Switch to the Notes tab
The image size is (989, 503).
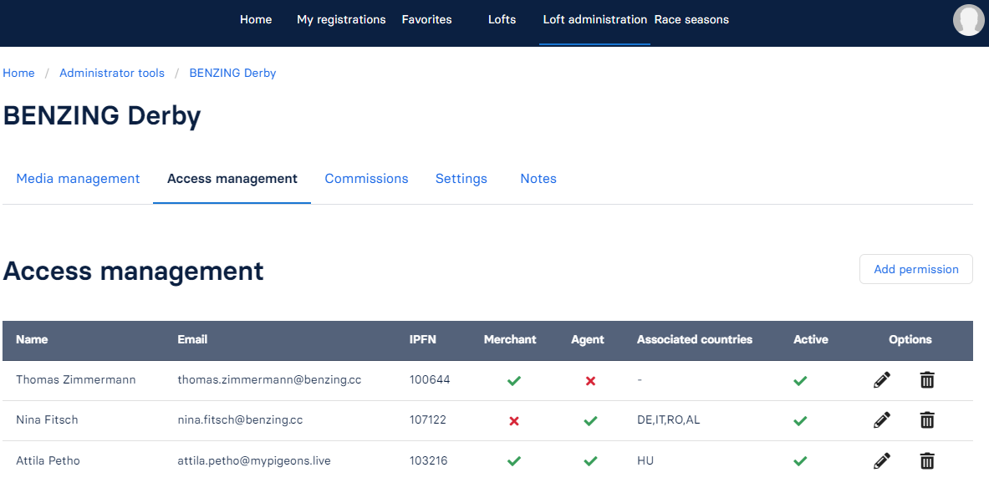click(538, 179)
